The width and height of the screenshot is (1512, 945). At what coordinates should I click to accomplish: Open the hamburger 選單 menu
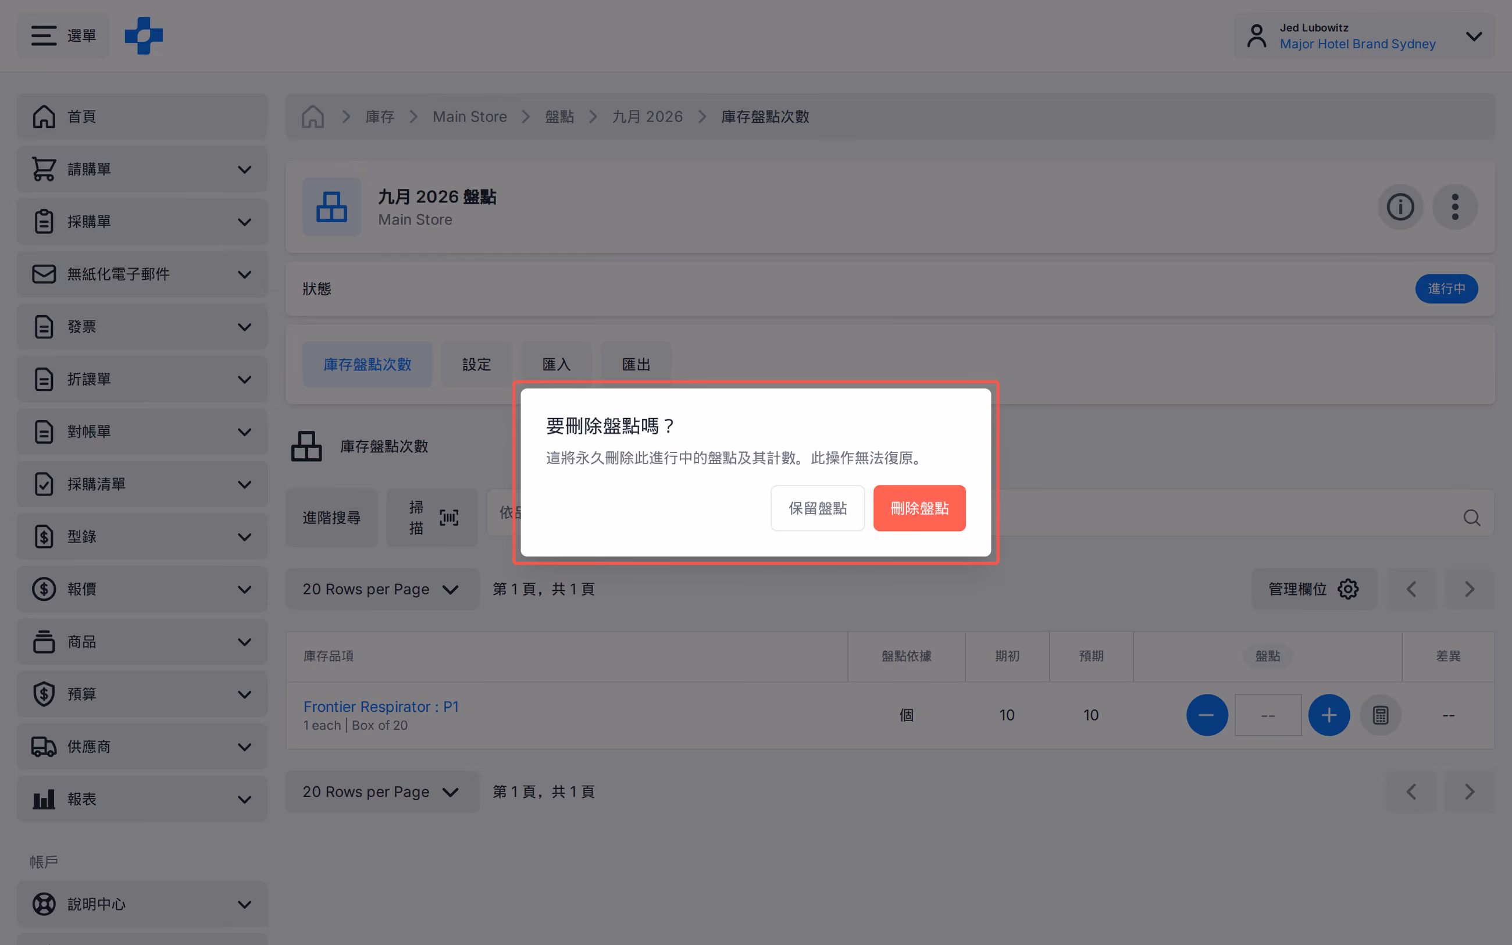63,35
